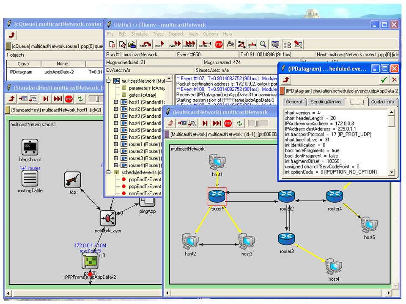This screenshot has width=406, height=304.
Task: Collapse the scheduled-events tree node
Action: coord(109,172)
